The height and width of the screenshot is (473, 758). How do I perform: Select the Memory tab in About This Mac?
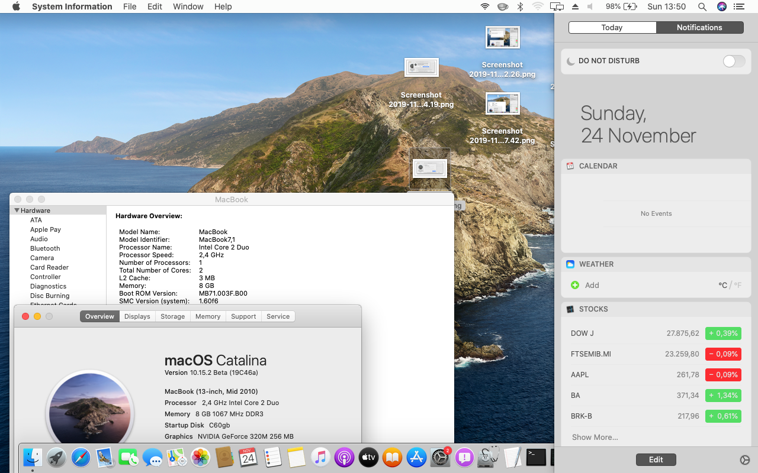click(x=208, y=316)
